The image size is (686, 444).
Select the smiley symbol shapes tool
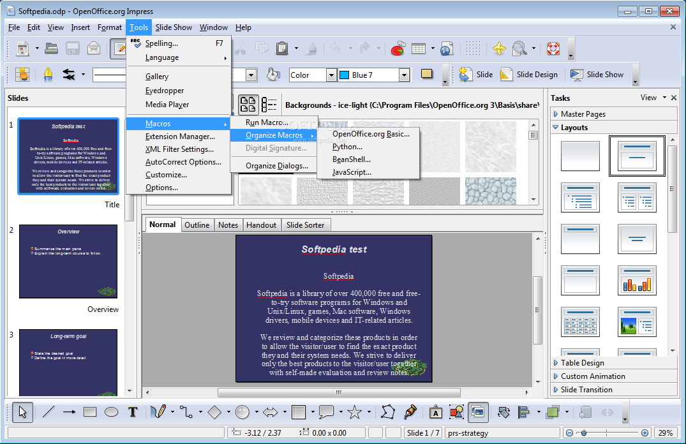click(242, 412)
